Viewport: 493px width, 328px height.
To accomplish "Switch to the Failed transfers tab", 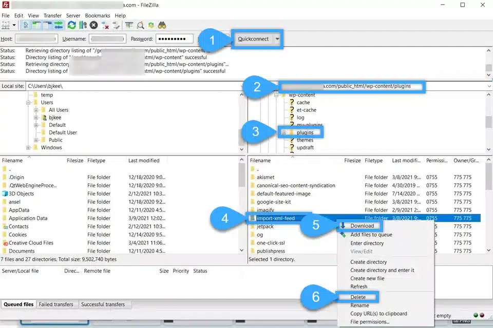I will [x=56, y=304].
